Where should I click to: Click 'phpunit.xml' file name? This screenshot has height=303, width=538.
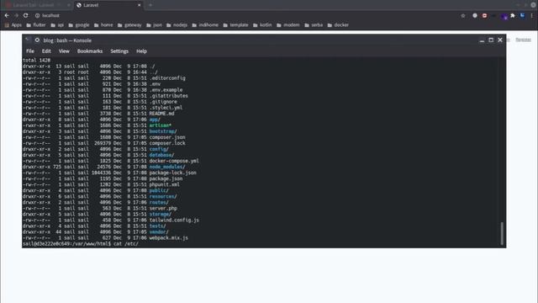click(165, 185)
